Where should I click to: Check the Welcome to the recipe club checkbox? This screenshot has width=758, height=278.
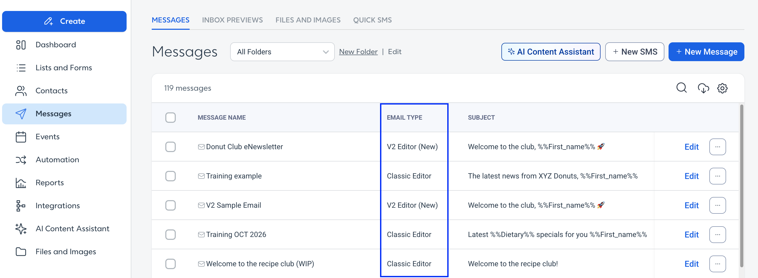(170, 264)
